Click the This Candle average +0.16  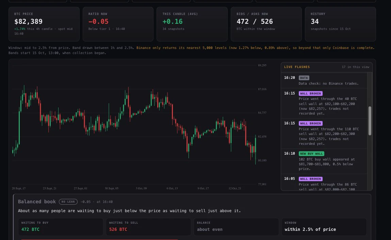173,22
